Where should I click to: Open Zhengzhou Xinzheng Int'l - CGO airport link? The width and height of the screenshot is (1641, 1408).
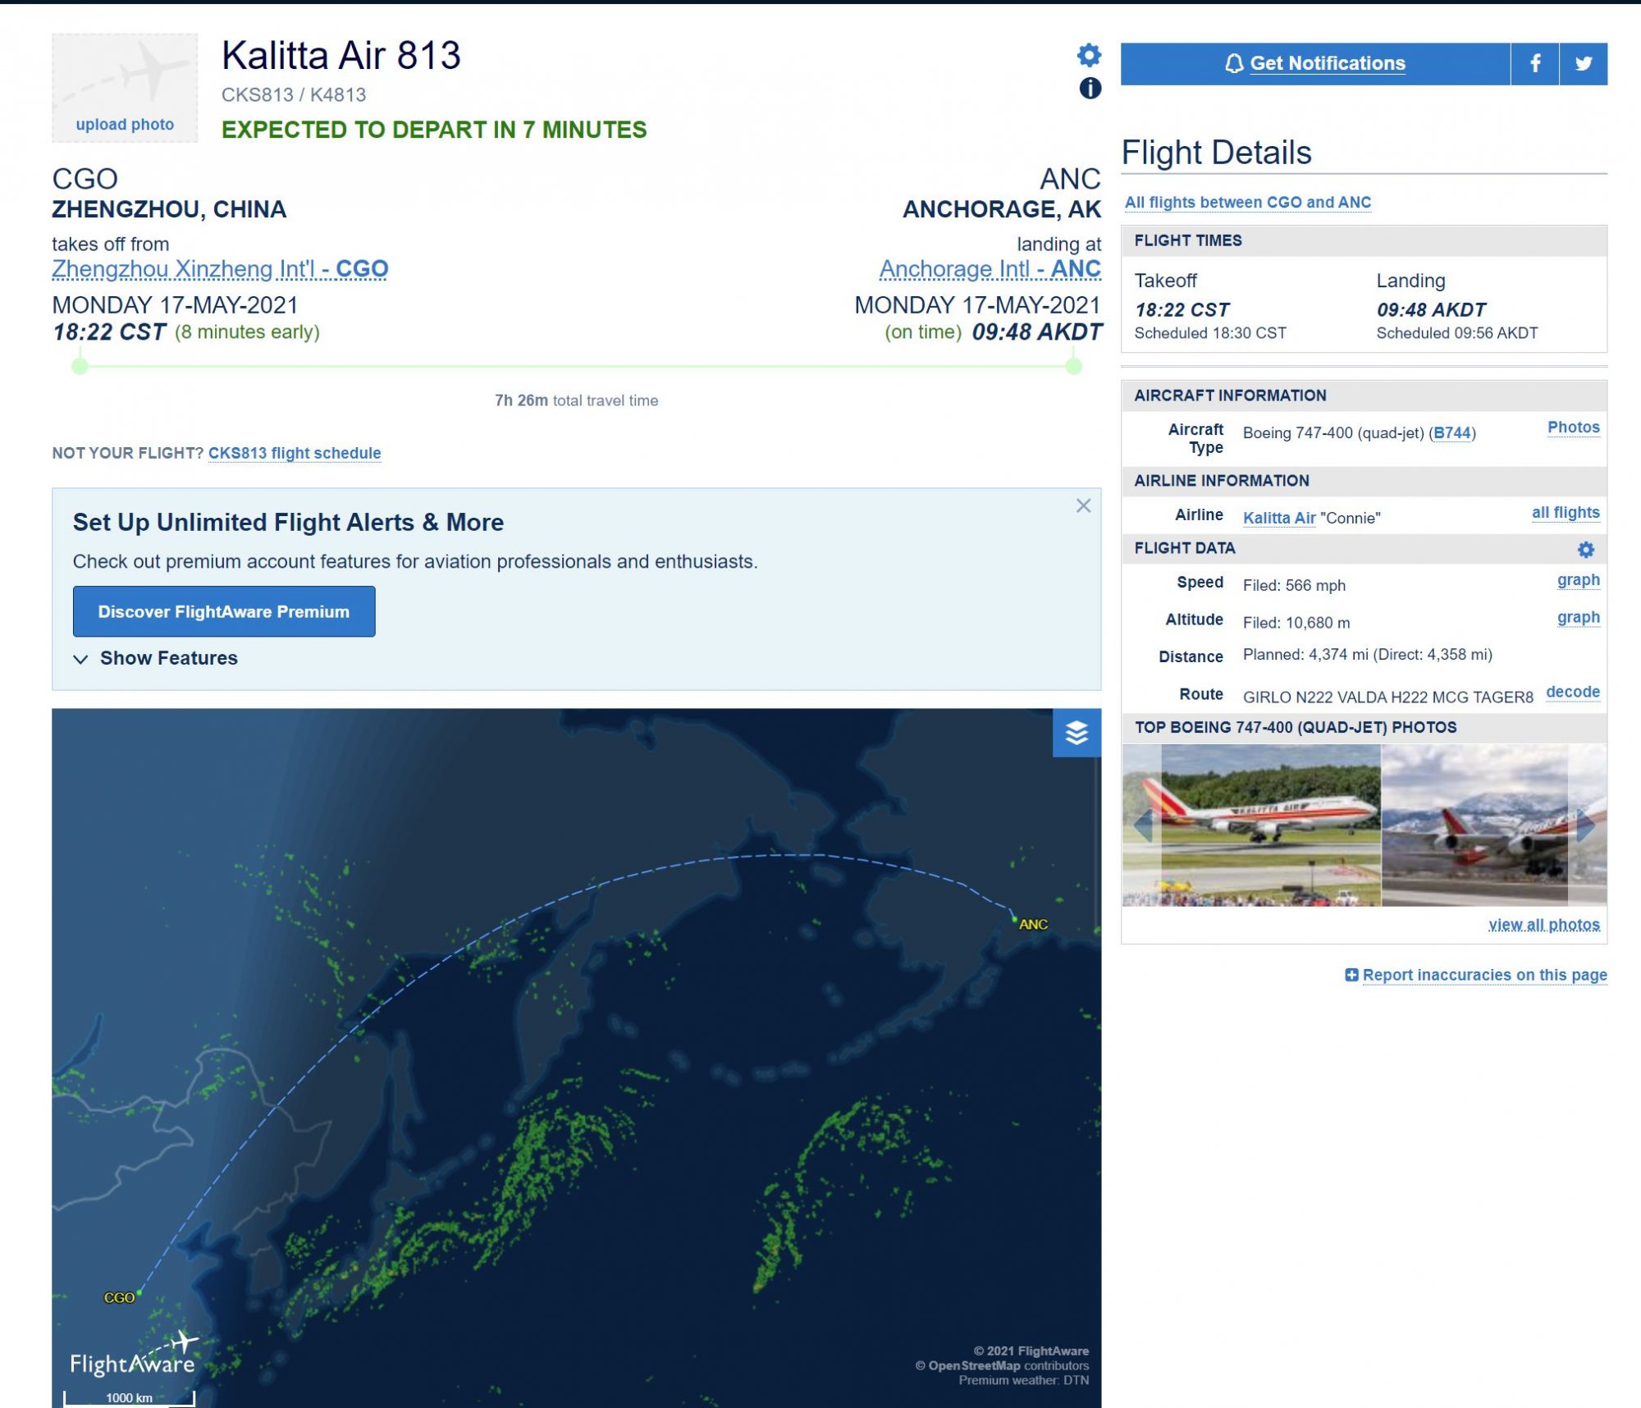pos(220,269)
